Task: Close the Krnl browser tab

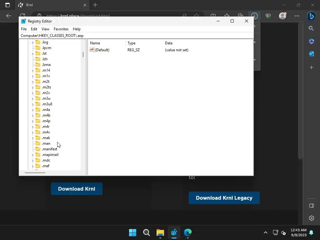Action: (85, 5)
